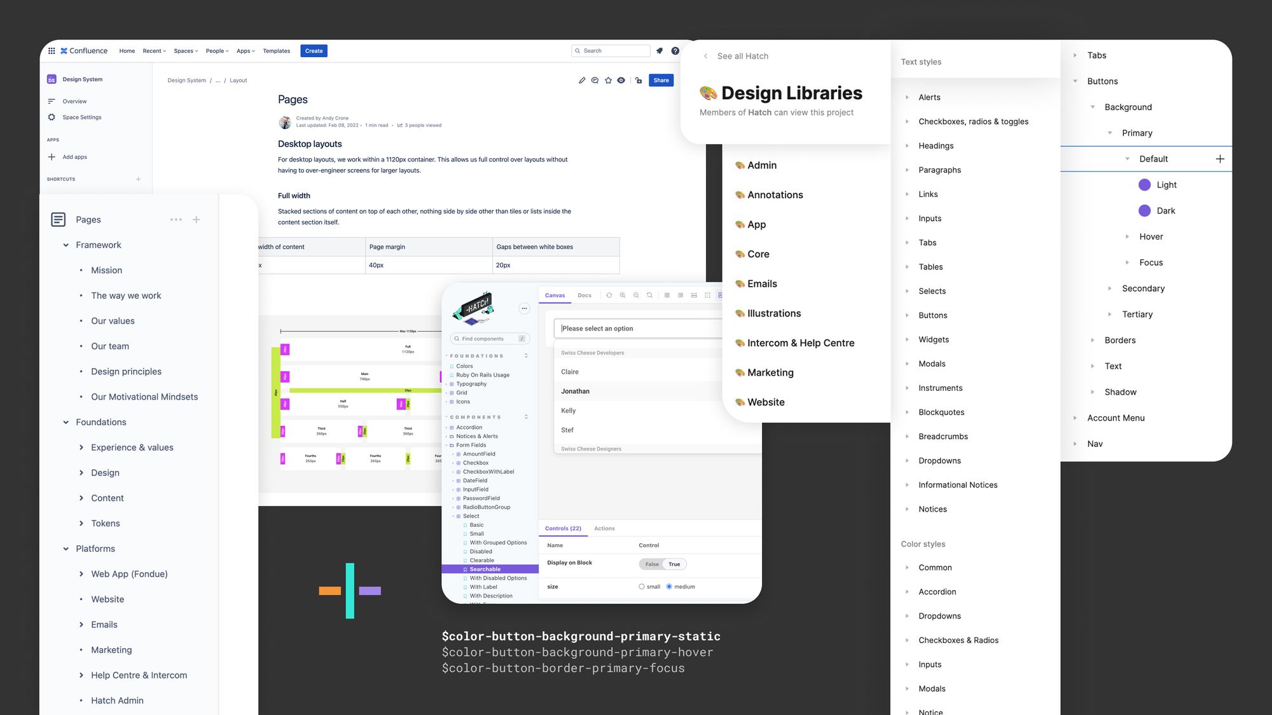Open Space Settings gear in Design System sidebar
Image resolution: width=1272 pixels, height=715 pixels.
(52, 117)
